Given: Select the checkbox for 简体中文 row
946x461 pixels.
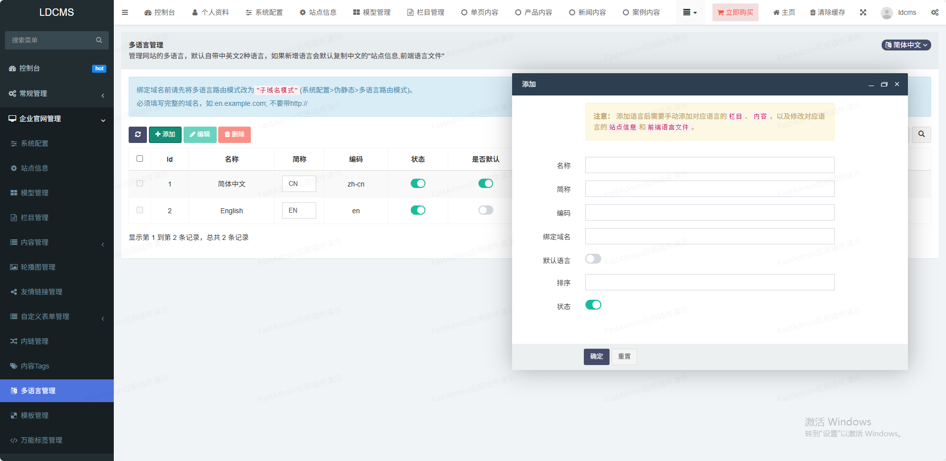Looking at the screenshot, I should pos(140,184).
